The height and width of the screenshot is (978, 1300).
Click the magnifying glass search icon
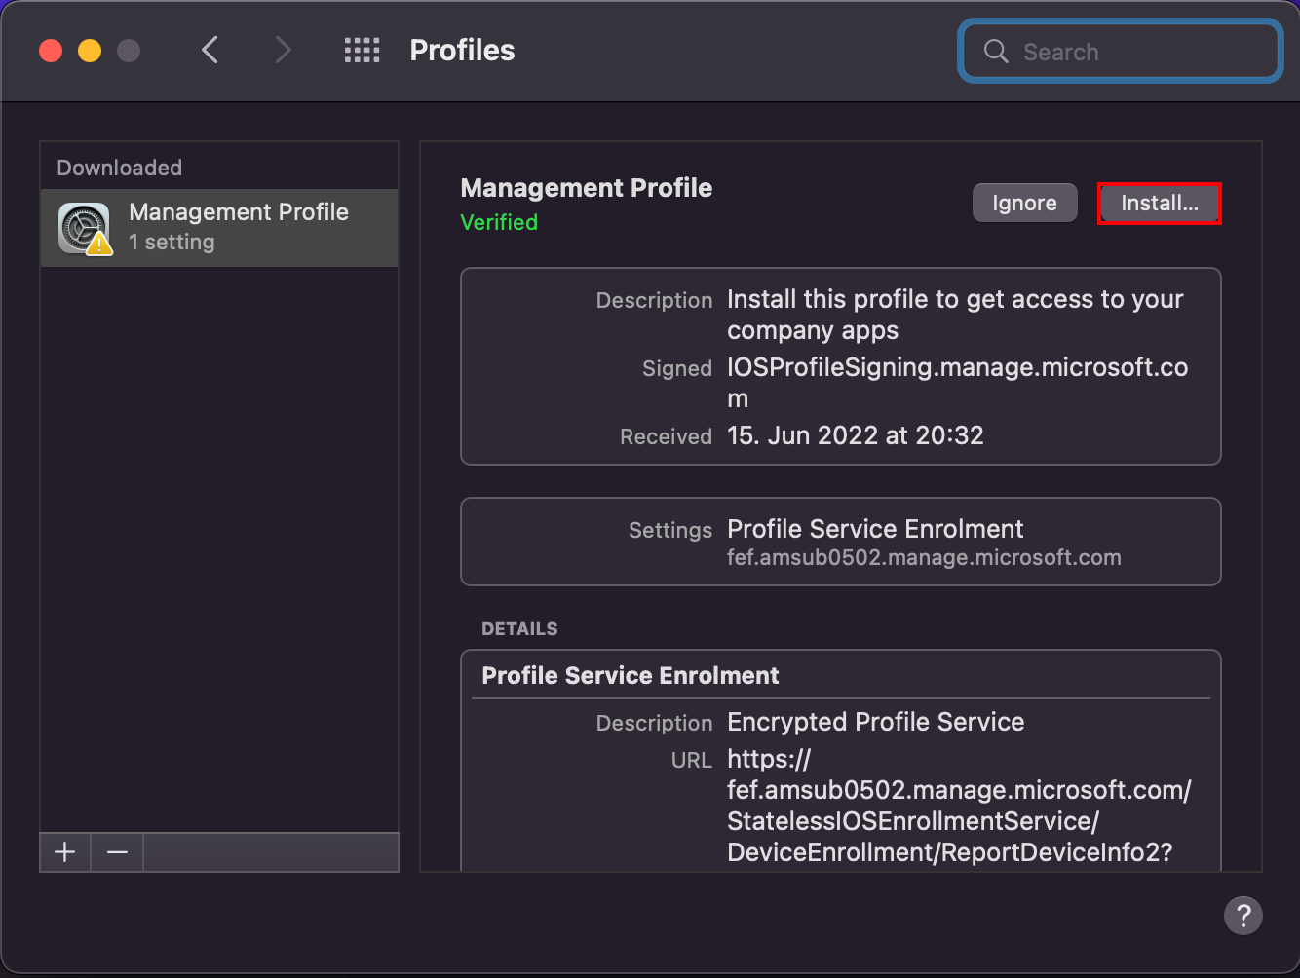(995, 52)
